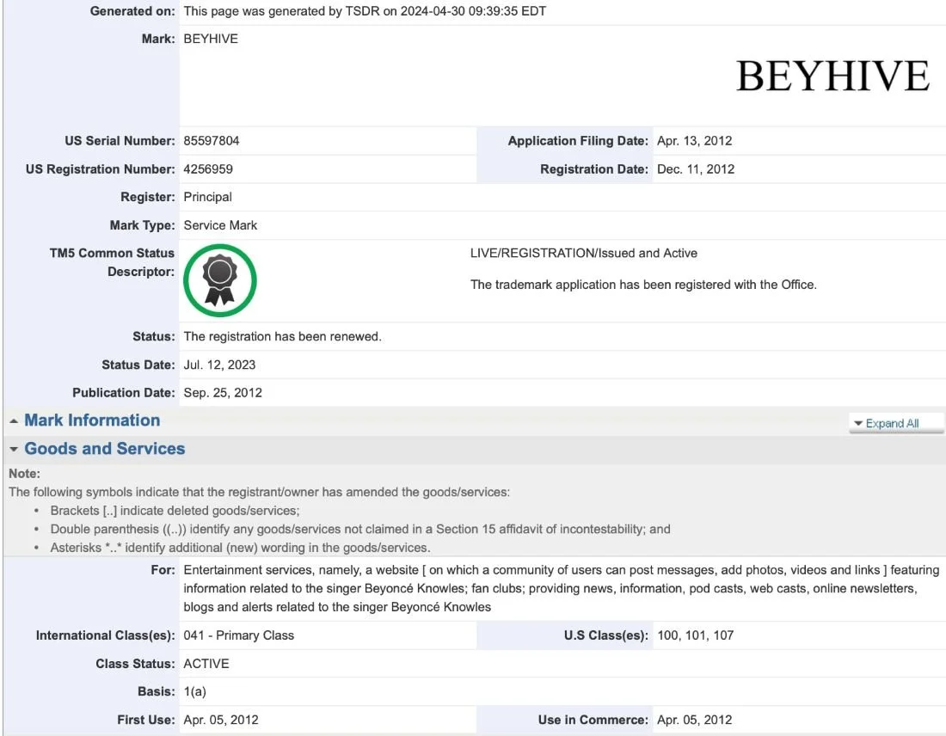Click the 'Brackets [..] indicate deleted goods/services' note

tap(175, 511)
